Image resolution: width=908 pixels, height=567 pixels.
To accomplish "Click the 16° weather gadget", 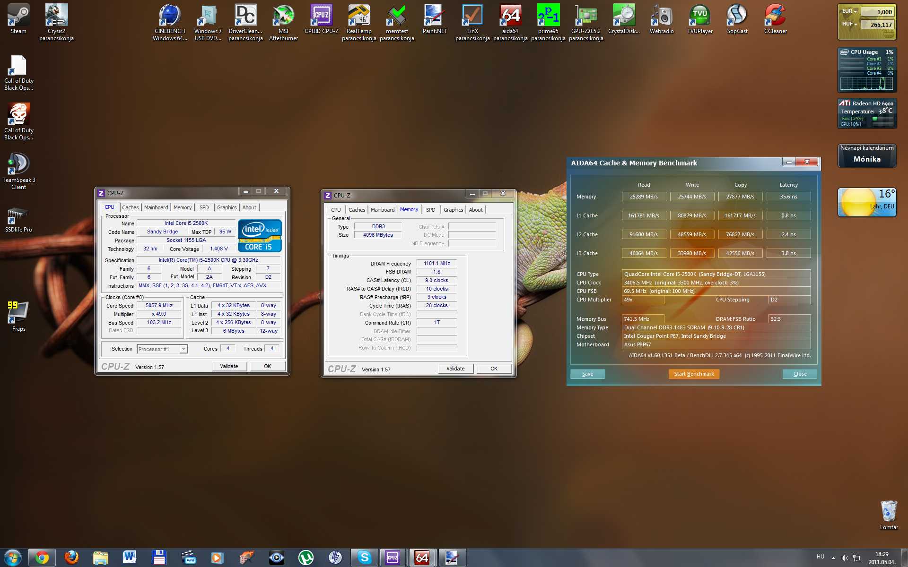I will 867,202.
